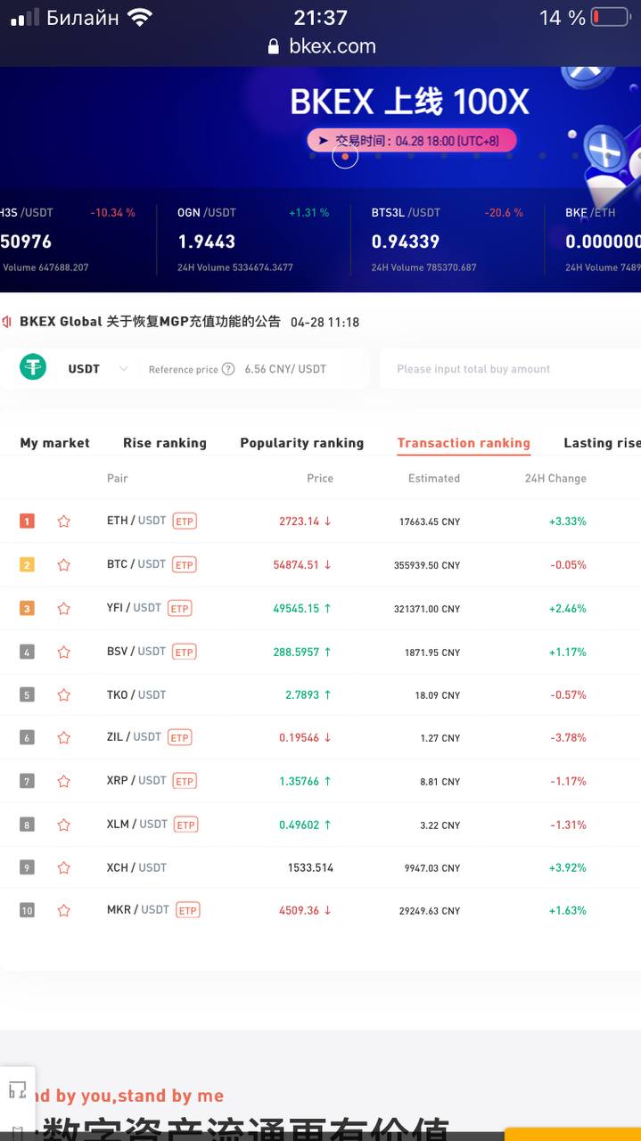Click the Price column header
Viewport: 641px width, 1141px height.
(320, 479)
